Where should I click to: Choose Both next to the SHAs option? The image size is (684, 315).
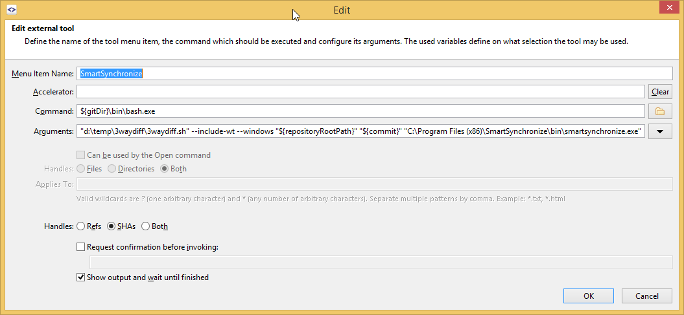click(145, 226)
